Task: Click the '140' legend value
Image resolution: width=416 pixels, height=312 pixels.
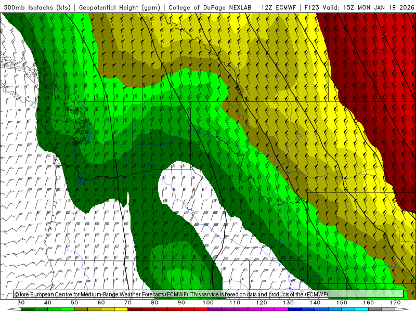Action: pyautogui.click(x=315, y=303)
